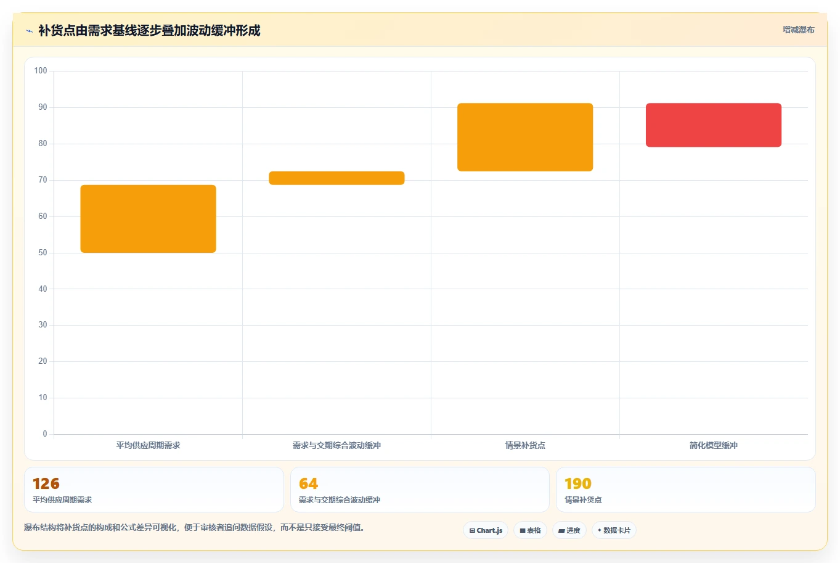Click the 表格 tag chip

[530, 530]
